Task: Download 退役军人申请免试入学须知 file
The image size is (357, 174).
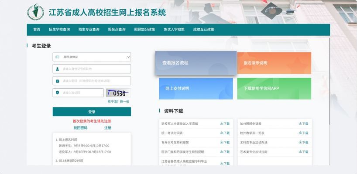Action: [x=225, y=124]
